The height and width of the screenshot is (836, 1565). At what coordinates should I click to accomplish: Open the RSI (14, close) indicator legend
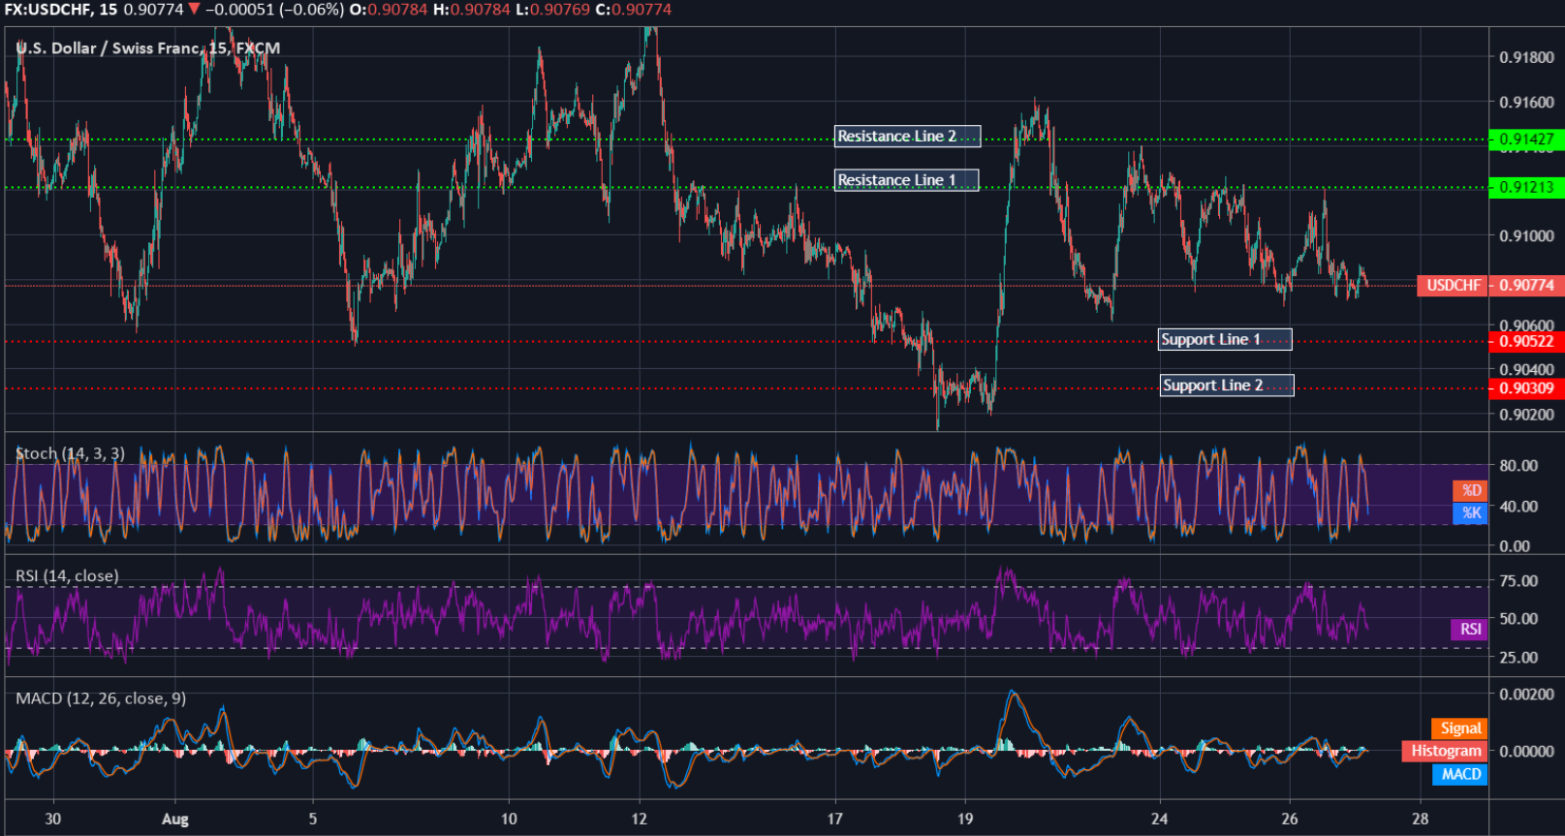click(67, 575)
